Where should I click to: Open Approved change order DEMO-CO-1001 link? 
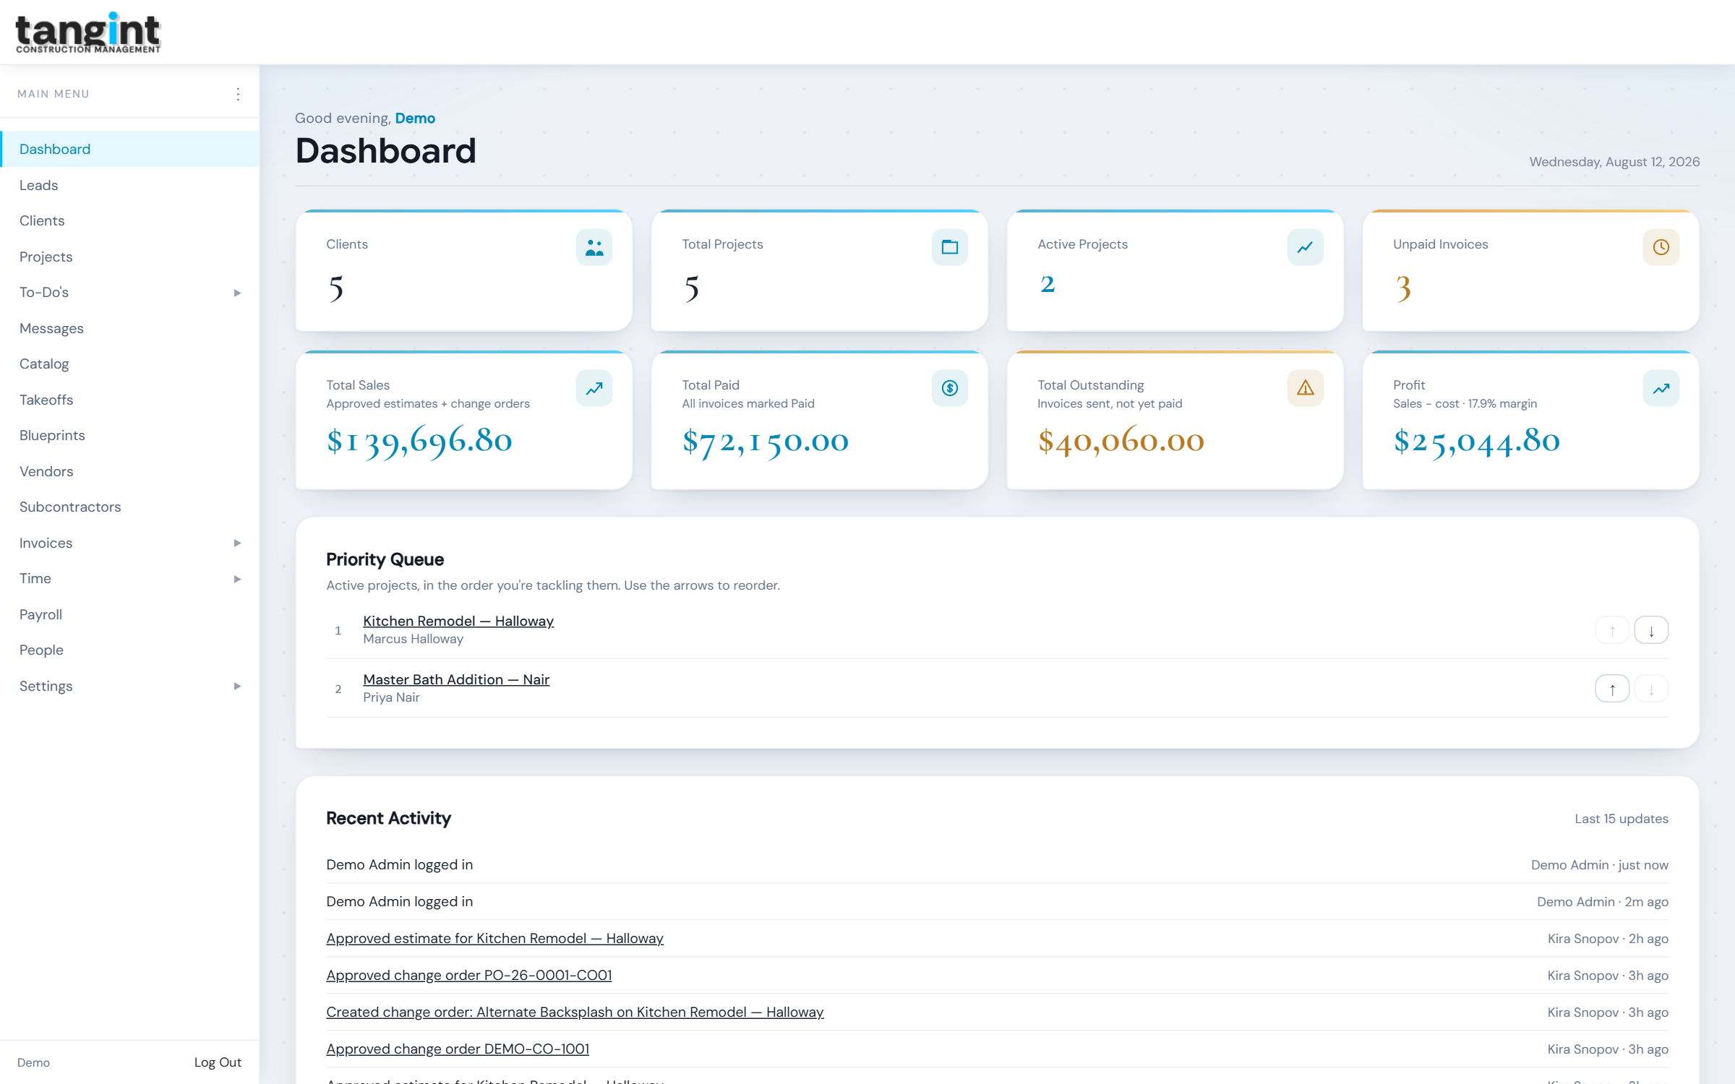coord(458,1049)
